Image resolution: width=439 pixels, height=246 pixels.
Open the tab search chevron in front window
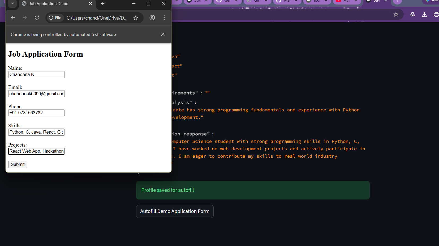click(12, 4)
